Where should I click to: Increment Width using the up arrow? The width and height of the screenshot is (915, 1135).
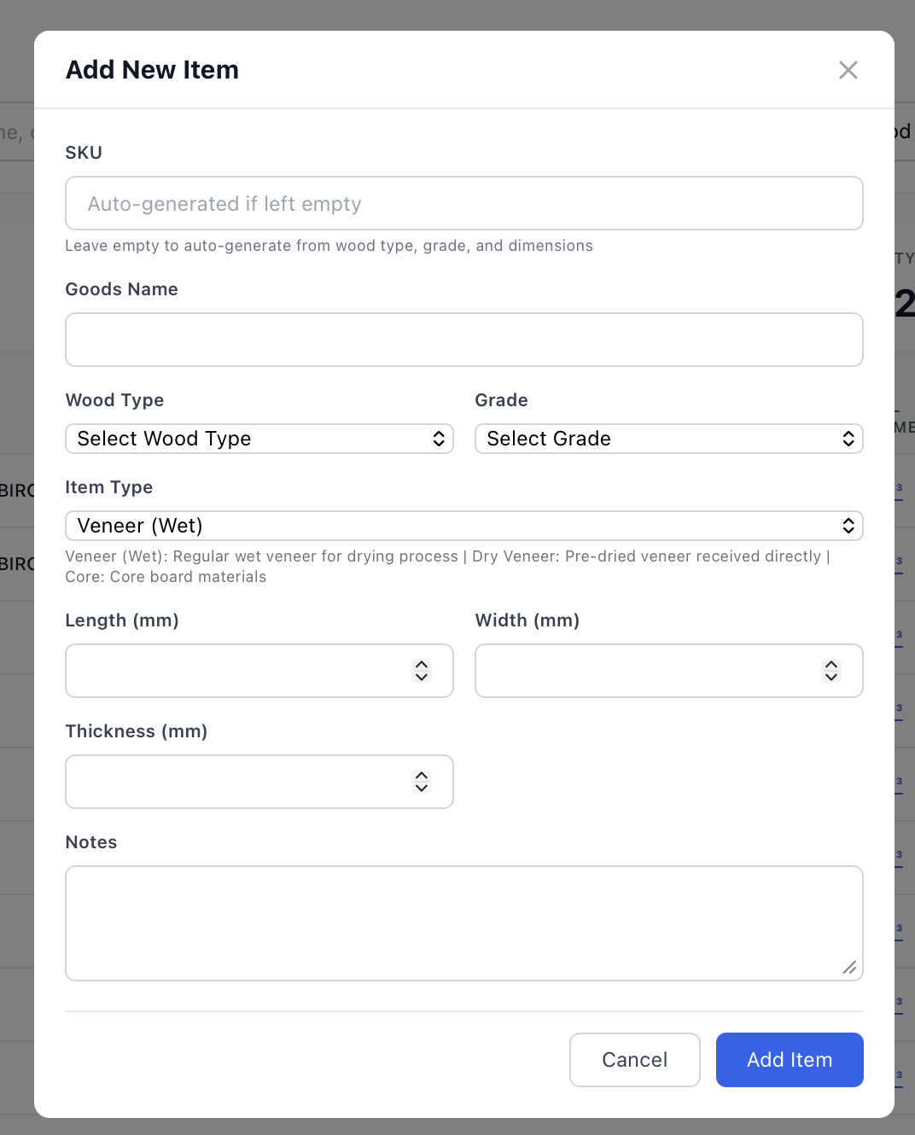point(831,665)
